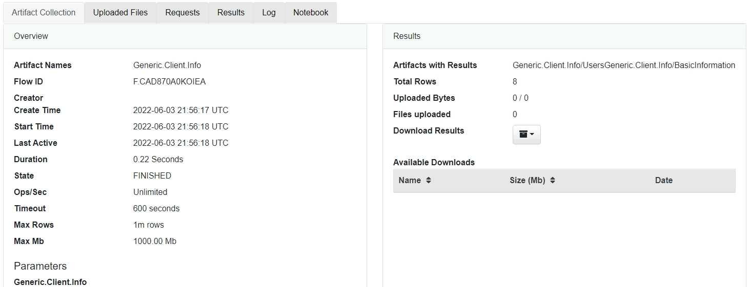Click the Artifact Names value Generic.Client.Info
This screenshot has height=287, width=749.
coord(167,65)
